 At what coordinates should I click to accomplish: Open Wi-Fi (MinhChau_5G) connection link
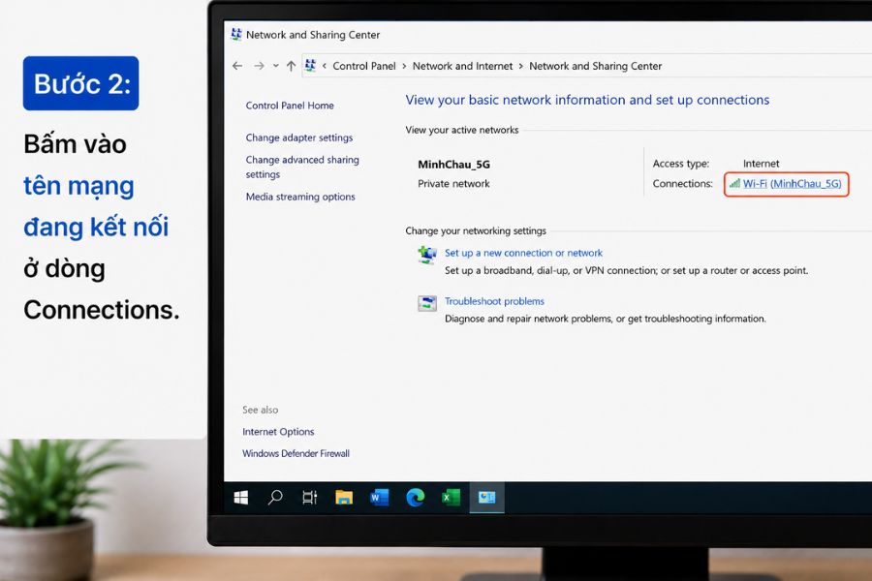click(x=792, y=183)
